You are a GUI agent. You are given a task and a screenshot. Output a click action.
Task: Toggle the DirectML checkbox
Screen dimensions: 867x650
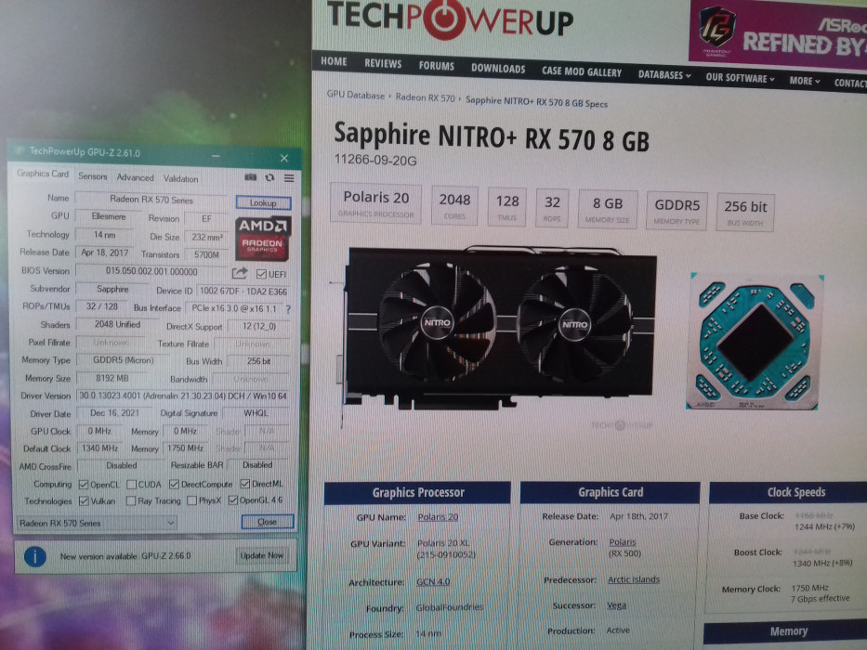click(x=245, y=484)
